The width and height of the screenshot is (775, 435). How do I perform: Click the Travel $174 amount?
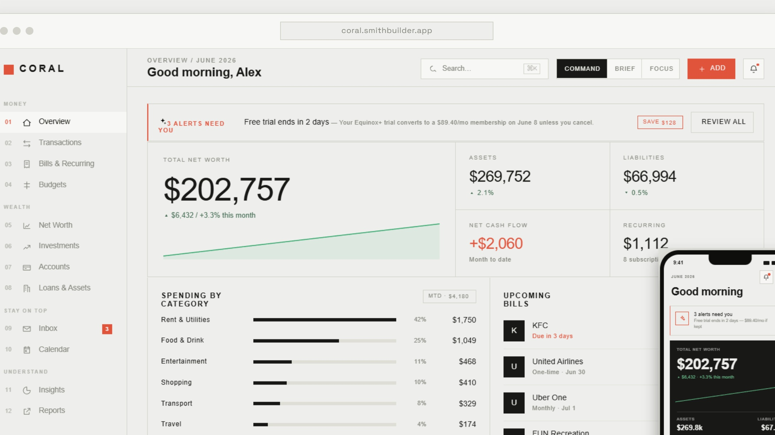(467, 424)
